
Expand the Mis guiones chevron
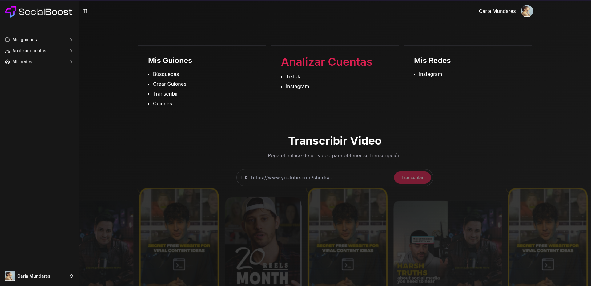coord(71,40)
